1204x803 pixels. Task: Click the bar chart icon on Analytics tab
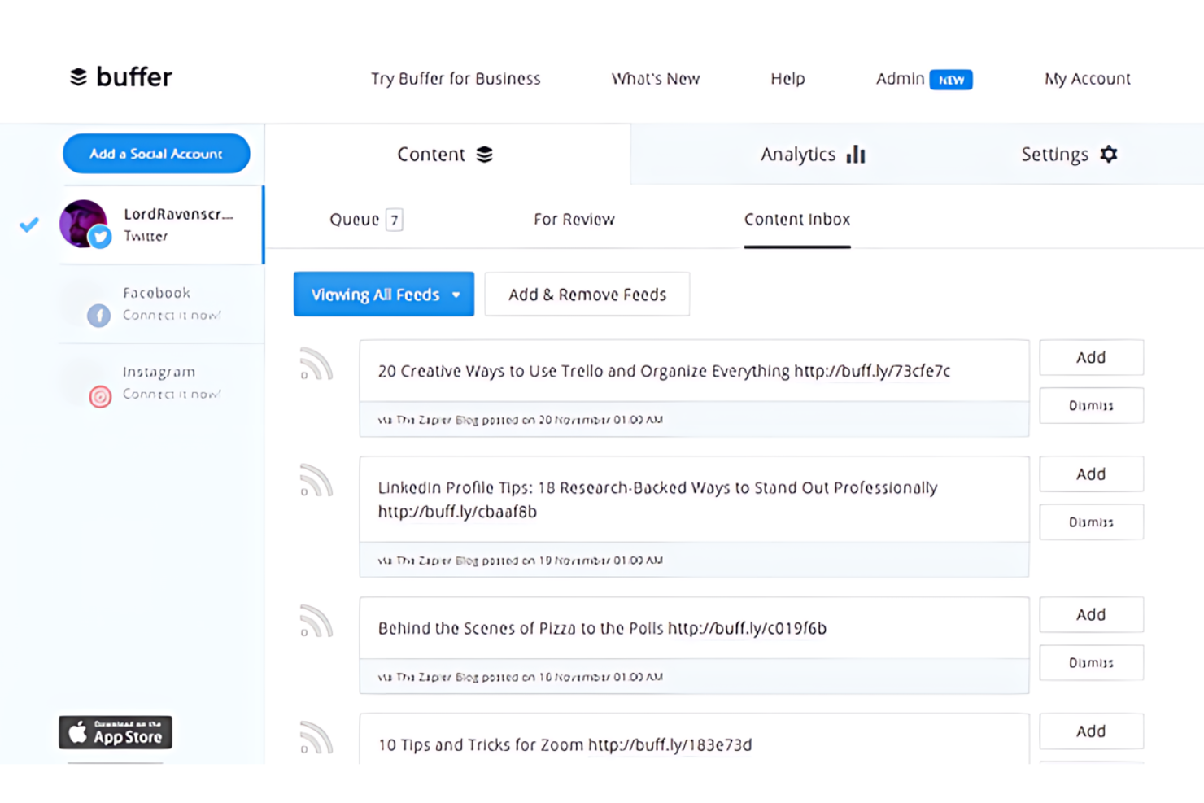[x=856, y=154]
